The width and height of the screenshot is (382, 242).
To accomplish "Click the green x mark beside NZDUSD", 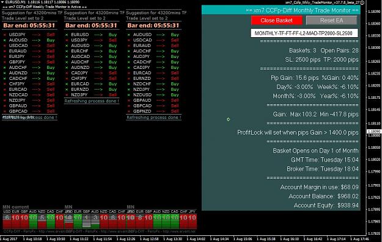I will pos(128,94).
